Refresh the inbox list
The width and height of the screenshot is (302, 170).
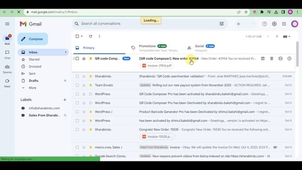click(90, 36)
